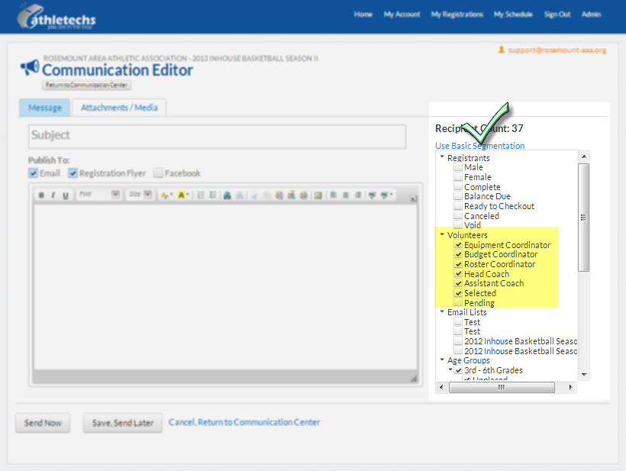Toggle italic formatting in the editor toolbar
626x471 pixels.
(x=53, y=195)
